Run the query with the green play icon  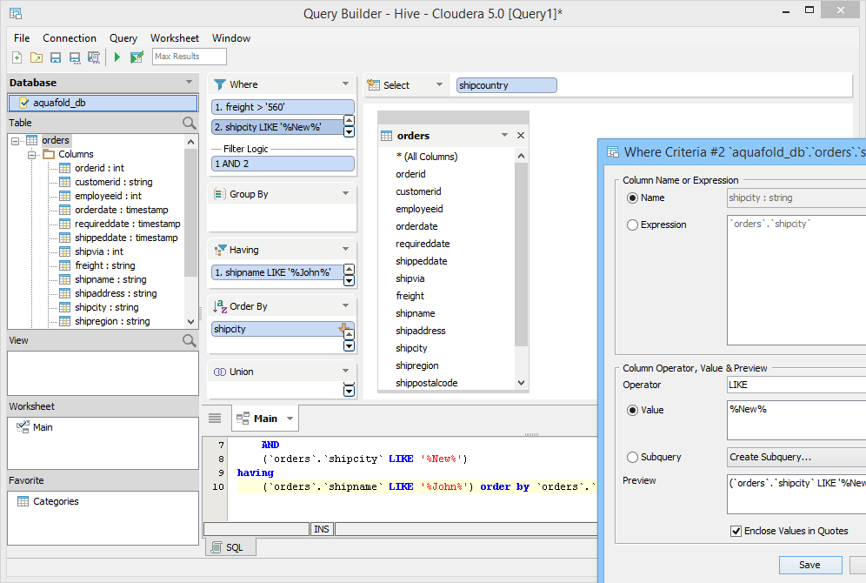[x=117, y=57]
